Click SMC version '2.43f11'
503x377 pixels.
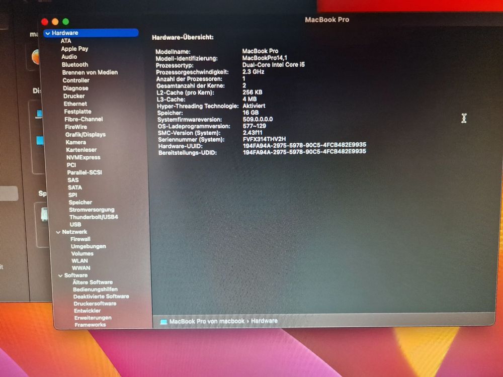[253, 132]
